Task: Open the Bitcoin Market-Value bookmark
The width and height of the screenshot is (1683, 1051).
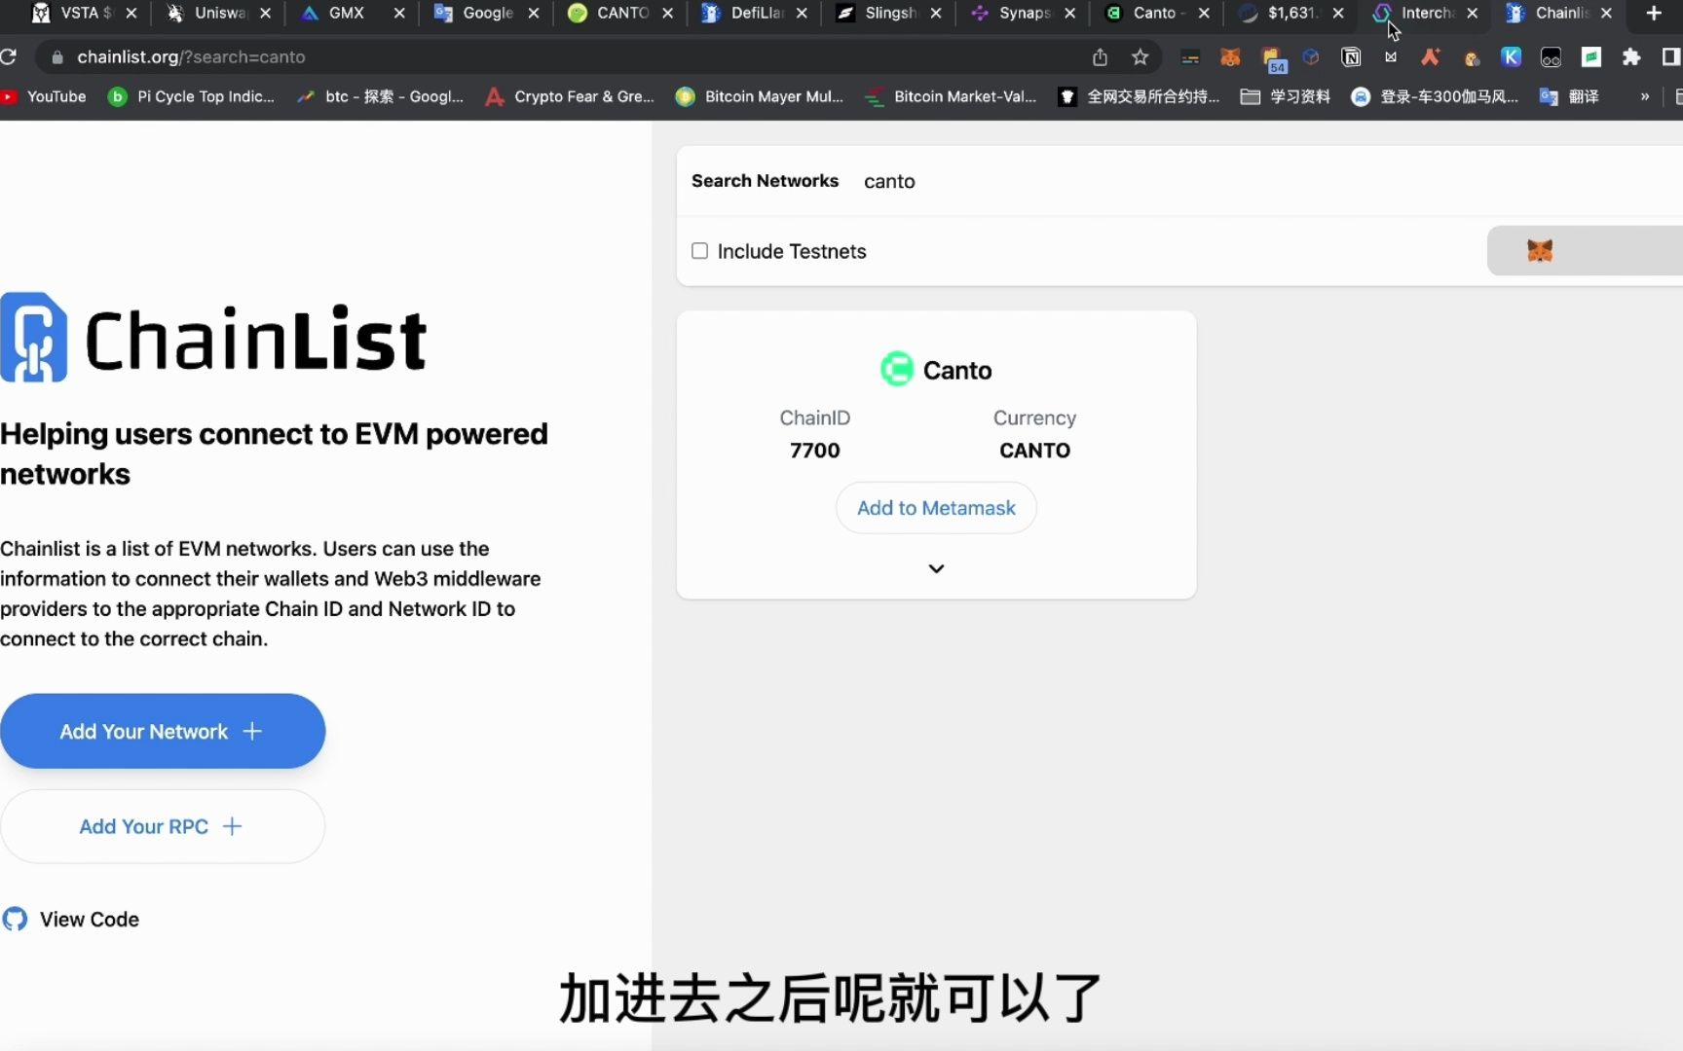Action: (x=951, y=96)
